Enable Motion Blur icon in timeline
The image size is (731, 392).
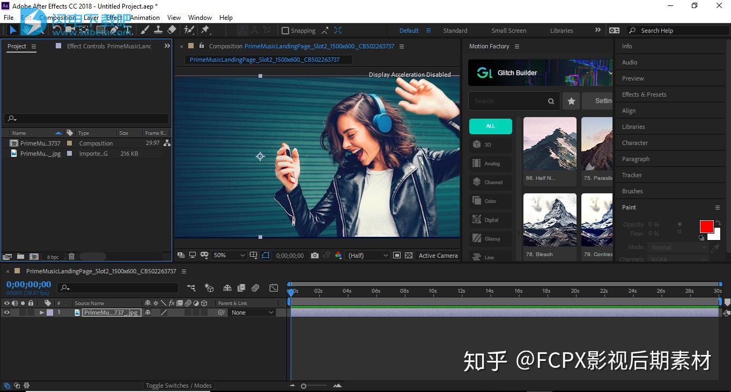255,288
